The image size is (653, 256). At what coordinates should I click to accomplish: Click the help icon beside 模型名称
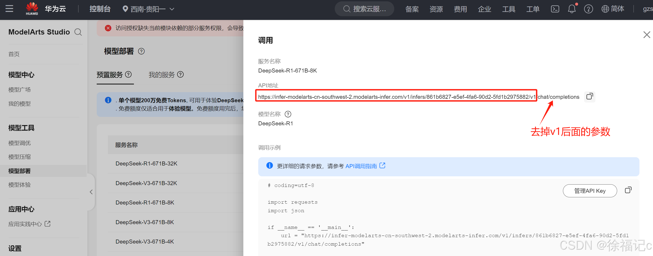coord(288,114)
